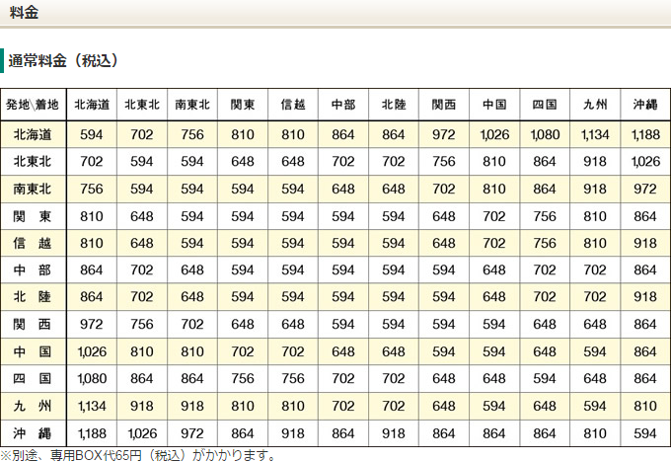Click 972 in 北海道 row, 関西 column
This screenshot has width=671, height=462.
click(x=444, y=134)
